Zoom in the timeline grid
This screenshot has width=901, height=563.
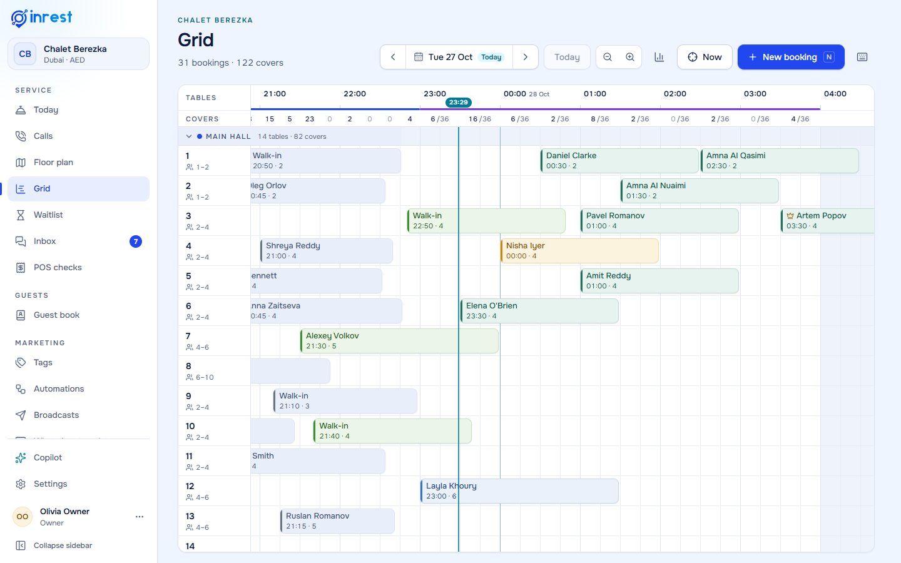pos(630,57)
